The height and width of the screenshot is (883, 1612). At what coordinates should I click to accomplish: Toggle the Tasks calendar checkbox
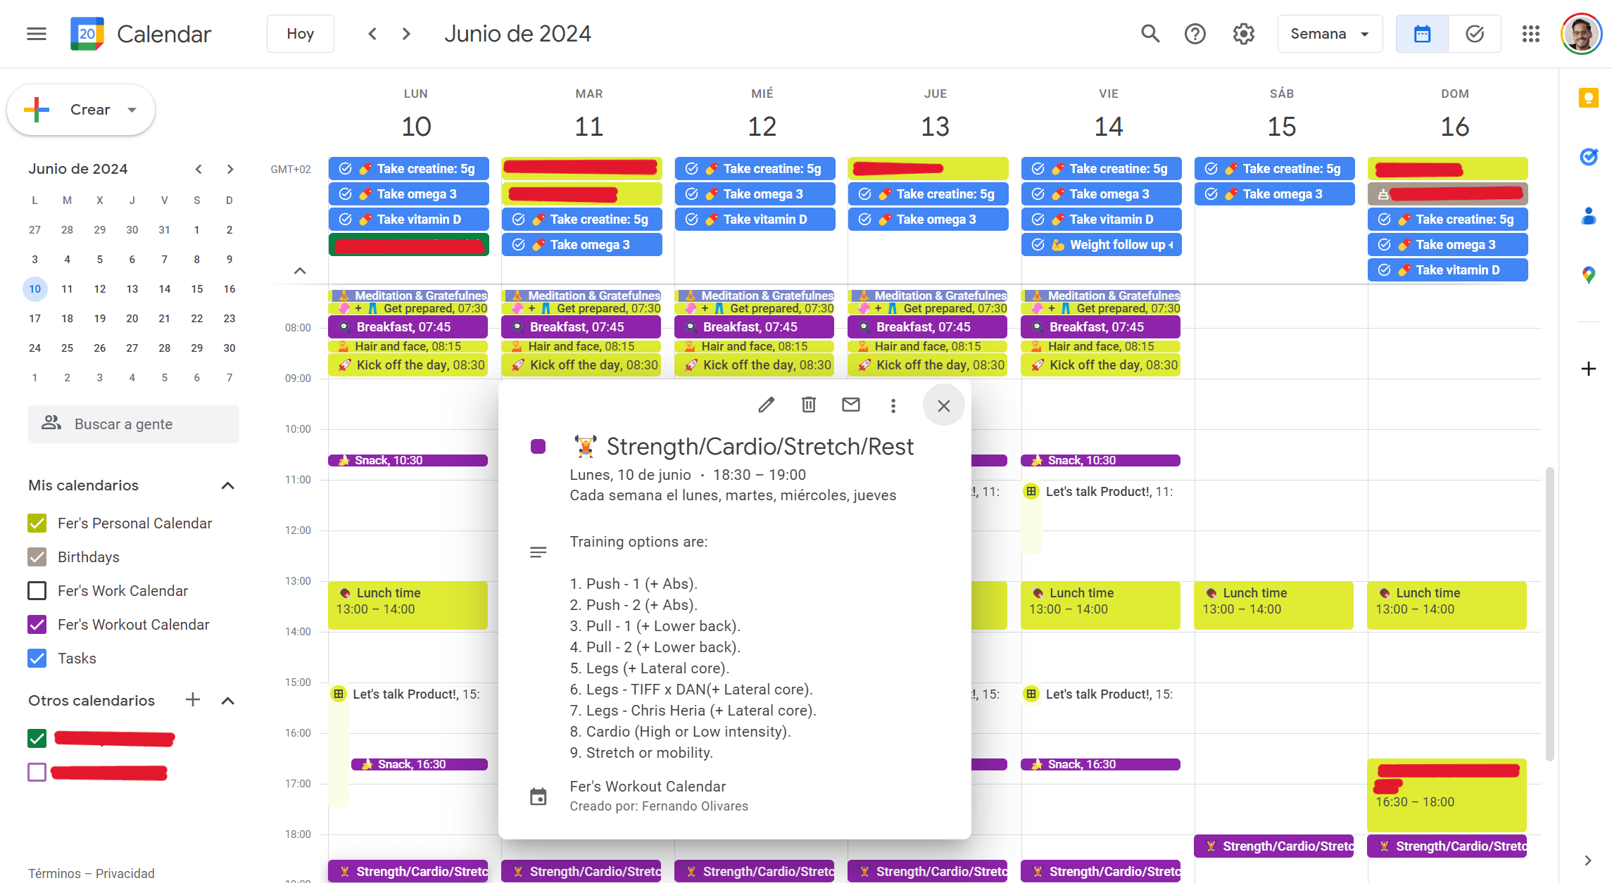point(37,659)
